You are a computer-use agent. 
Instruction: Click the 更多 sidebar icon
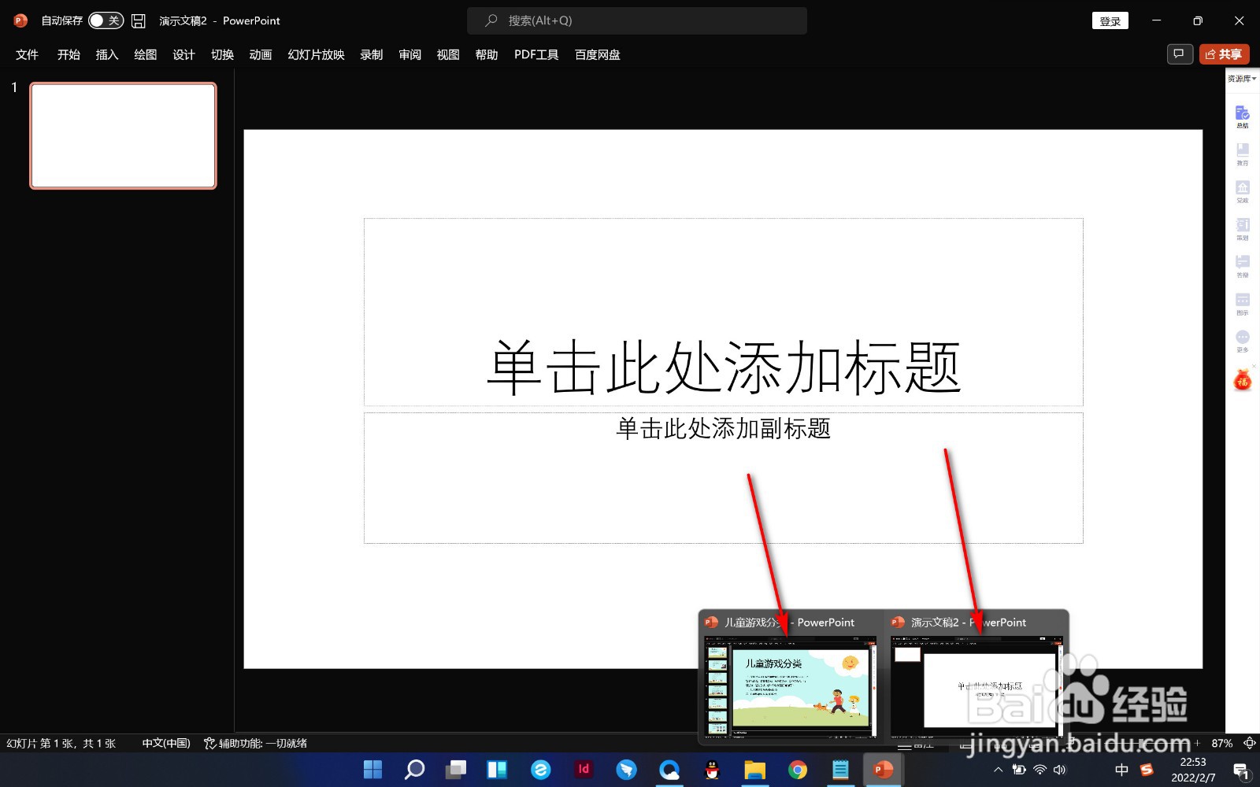click(x=1243, y=341)
